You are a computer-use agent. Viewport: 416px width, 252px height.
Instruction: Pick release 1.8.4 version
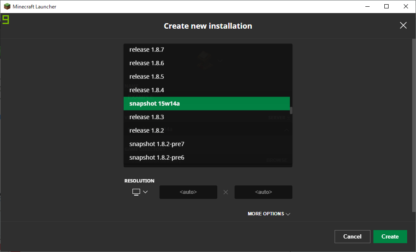coord(207,90)
